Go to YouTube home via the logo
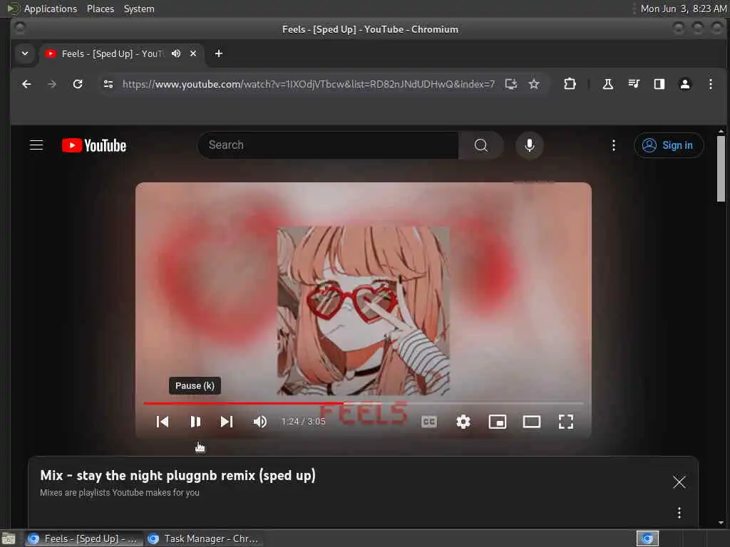 [x=94, y=145]
